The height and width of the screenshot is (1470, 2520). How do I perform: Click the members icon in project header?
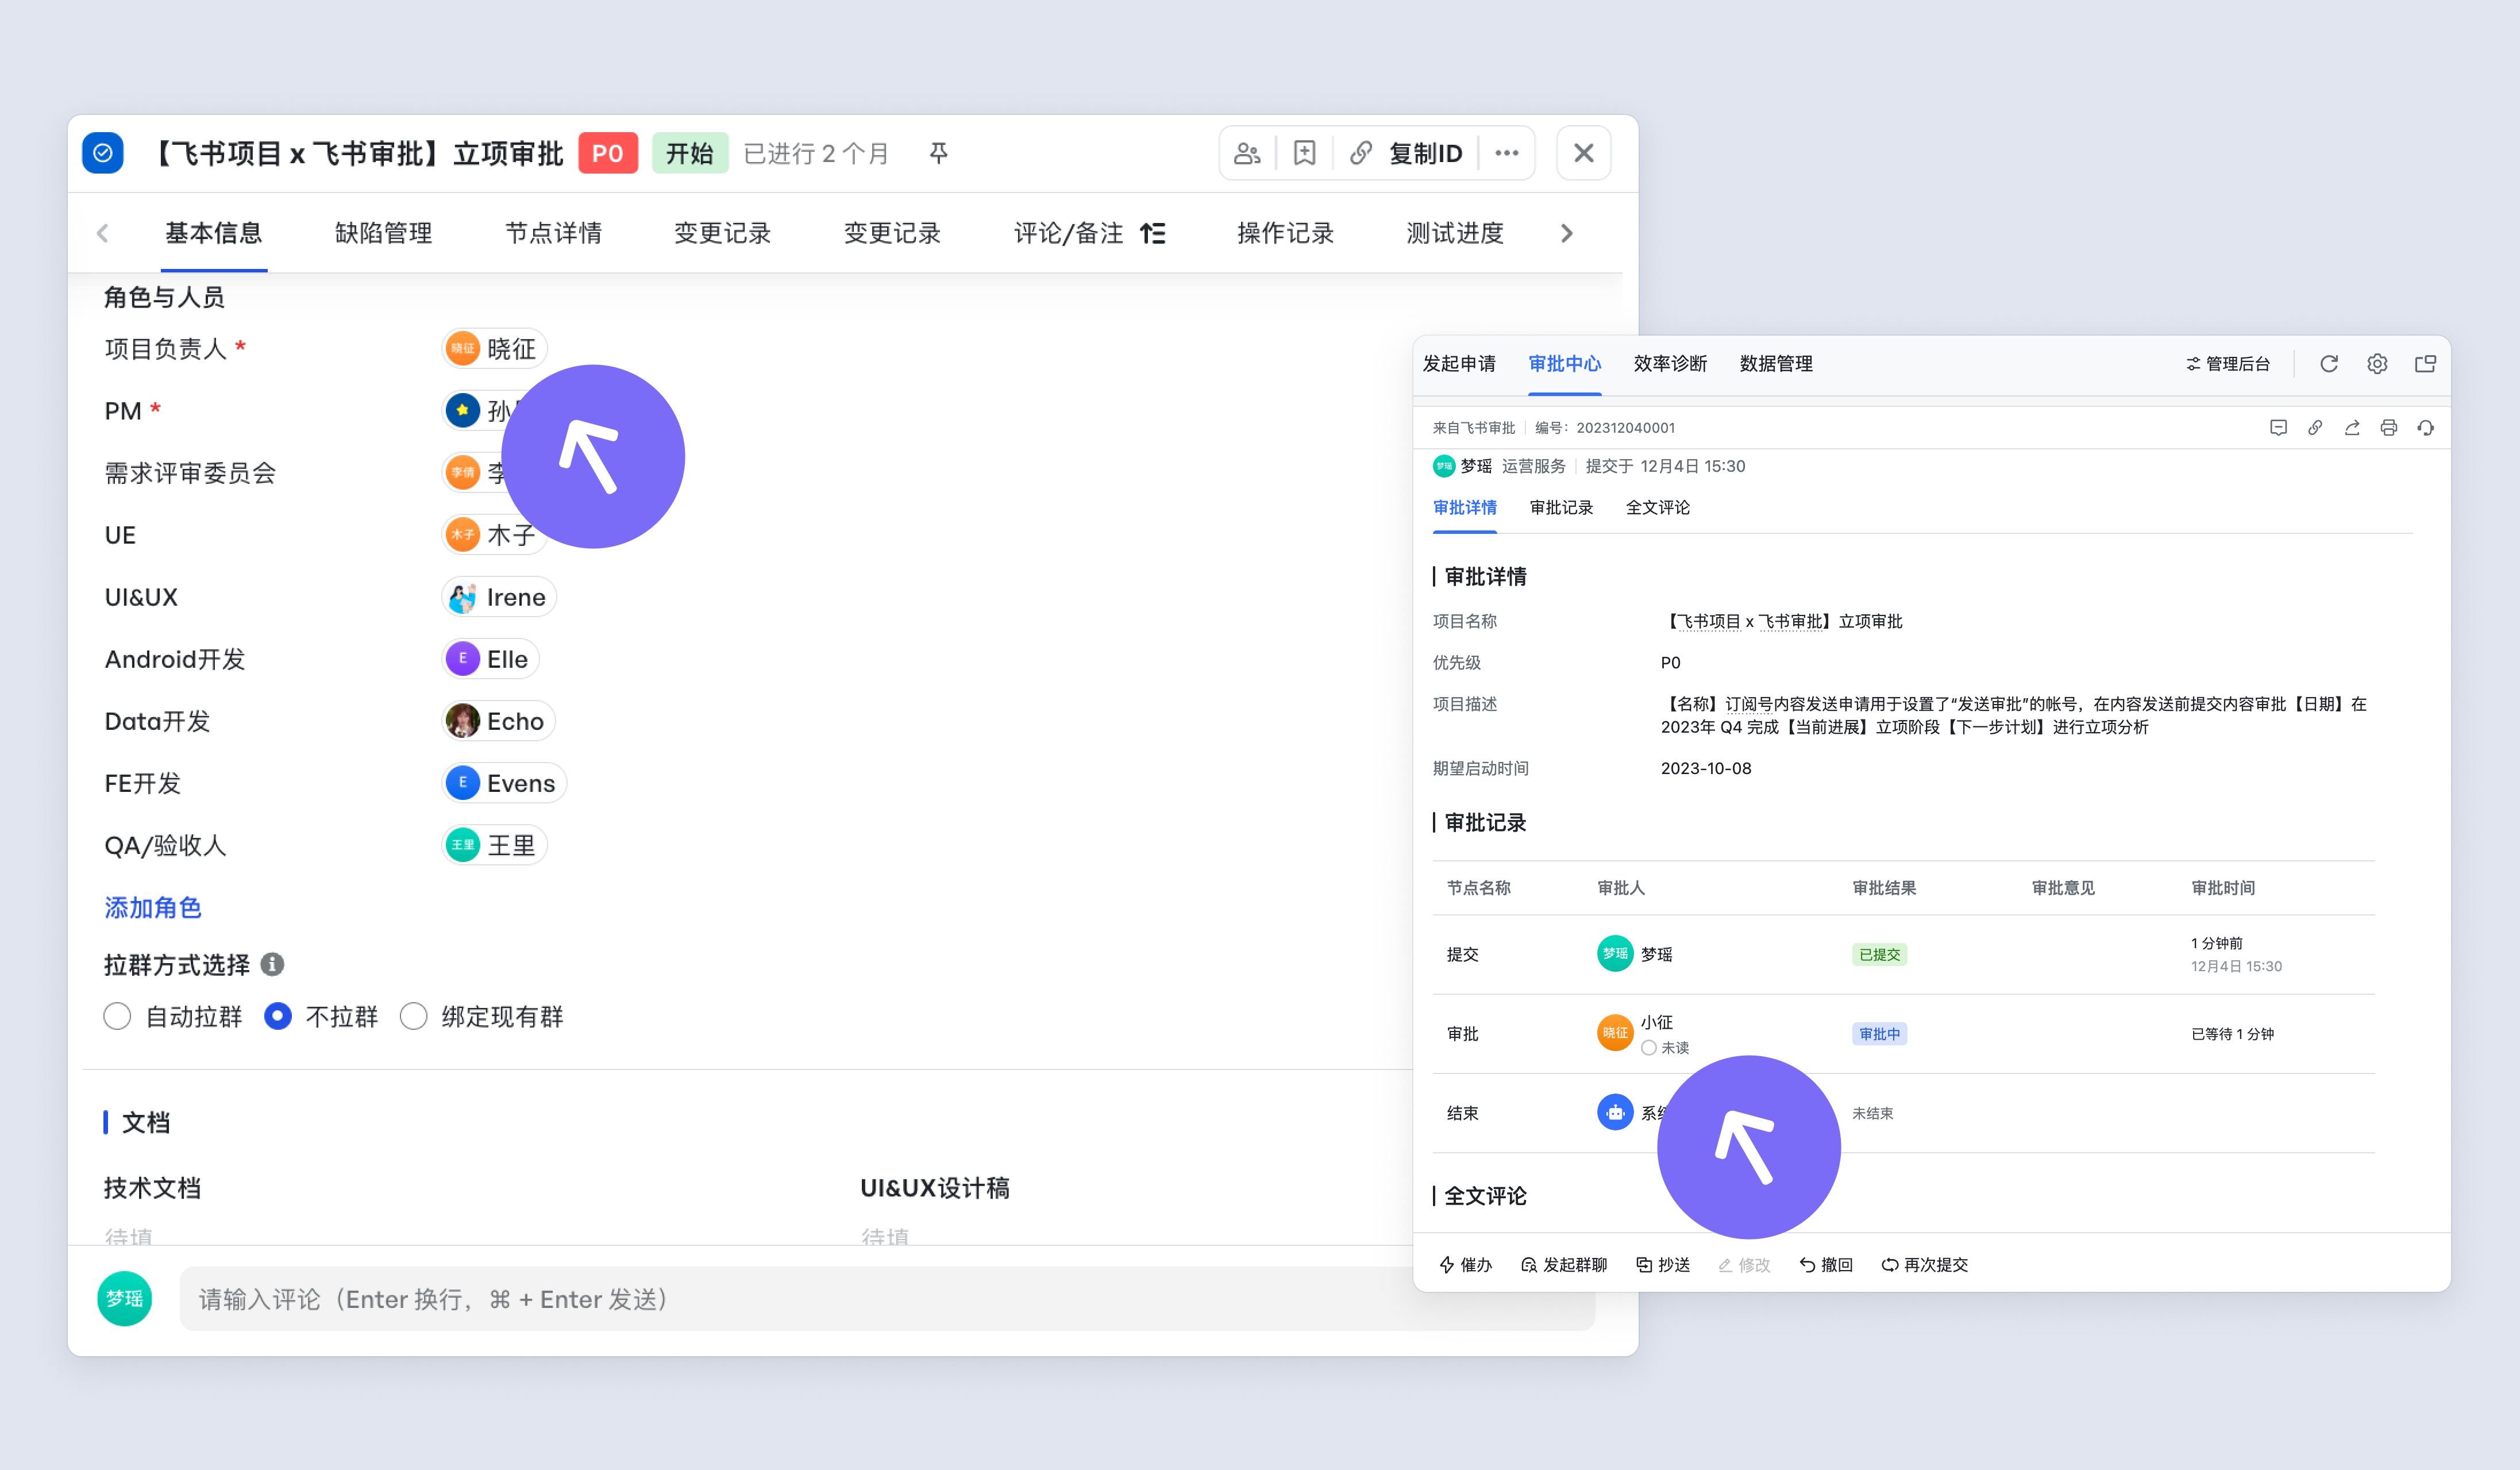point(1247,153)
